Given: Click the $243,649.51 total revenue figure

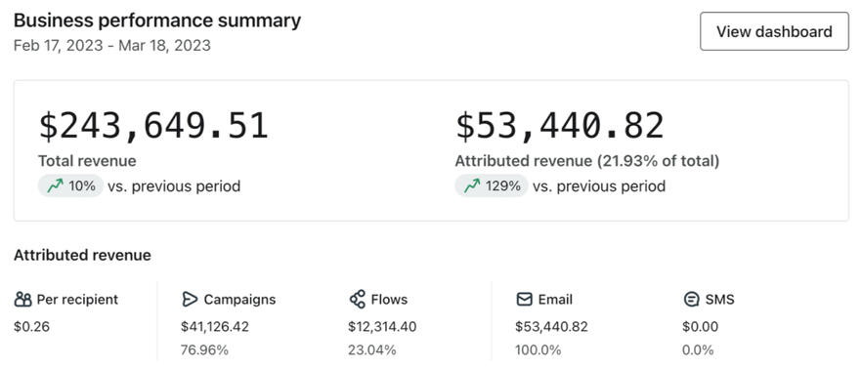Looking at the screenshot, I should click(x=153, y=126).
